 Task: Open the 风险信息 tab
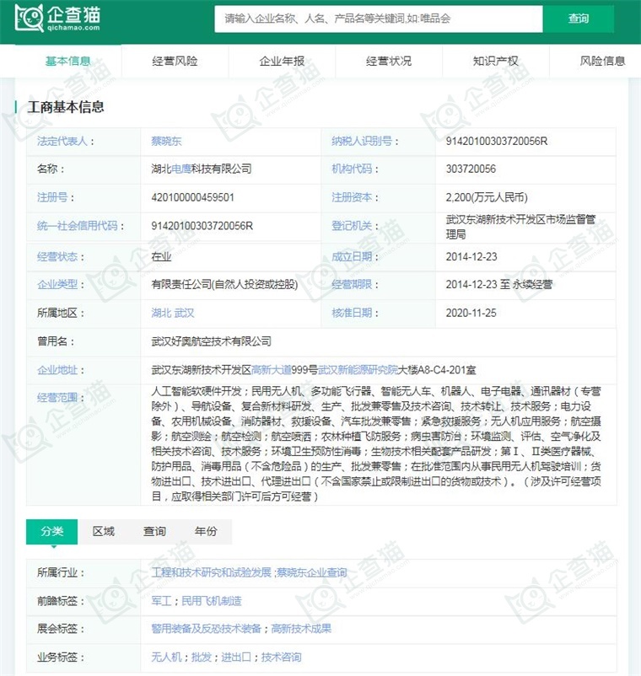602,62
